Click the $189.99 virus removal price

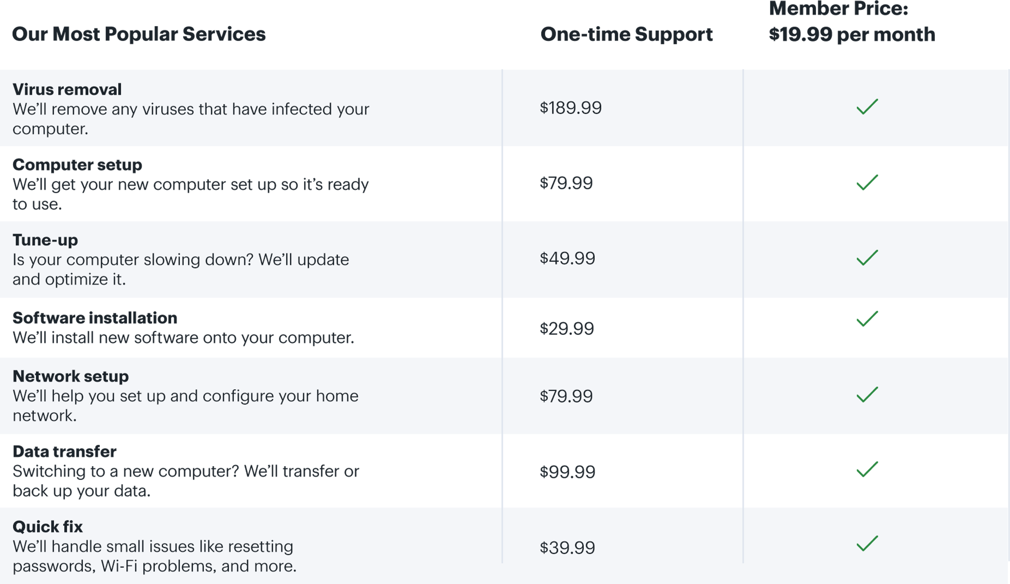point(570,108)
